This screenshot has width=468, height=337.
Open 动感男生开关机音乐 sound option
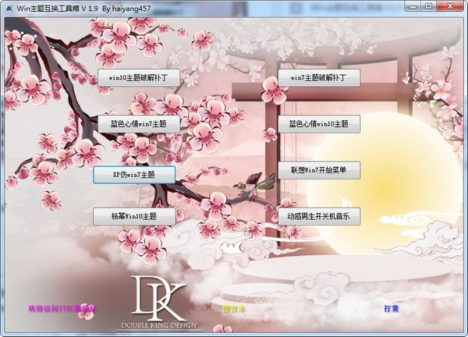point(319,216)
